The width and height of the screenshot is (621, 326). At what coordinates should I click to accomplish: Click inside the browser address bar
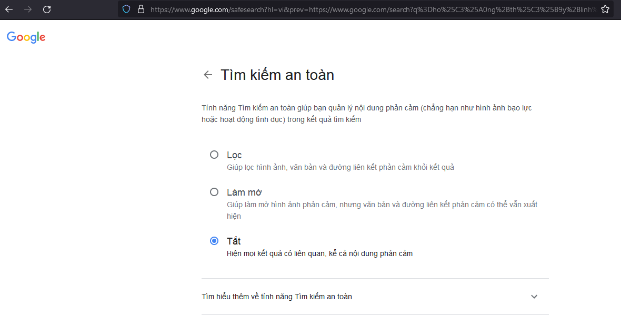[x=316, y=9]
